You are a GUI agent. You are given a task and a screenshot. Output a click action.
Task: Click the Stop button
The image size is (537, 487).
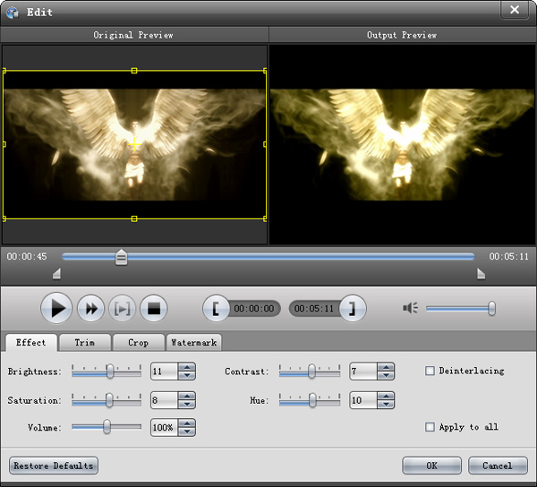coord(154,309)
